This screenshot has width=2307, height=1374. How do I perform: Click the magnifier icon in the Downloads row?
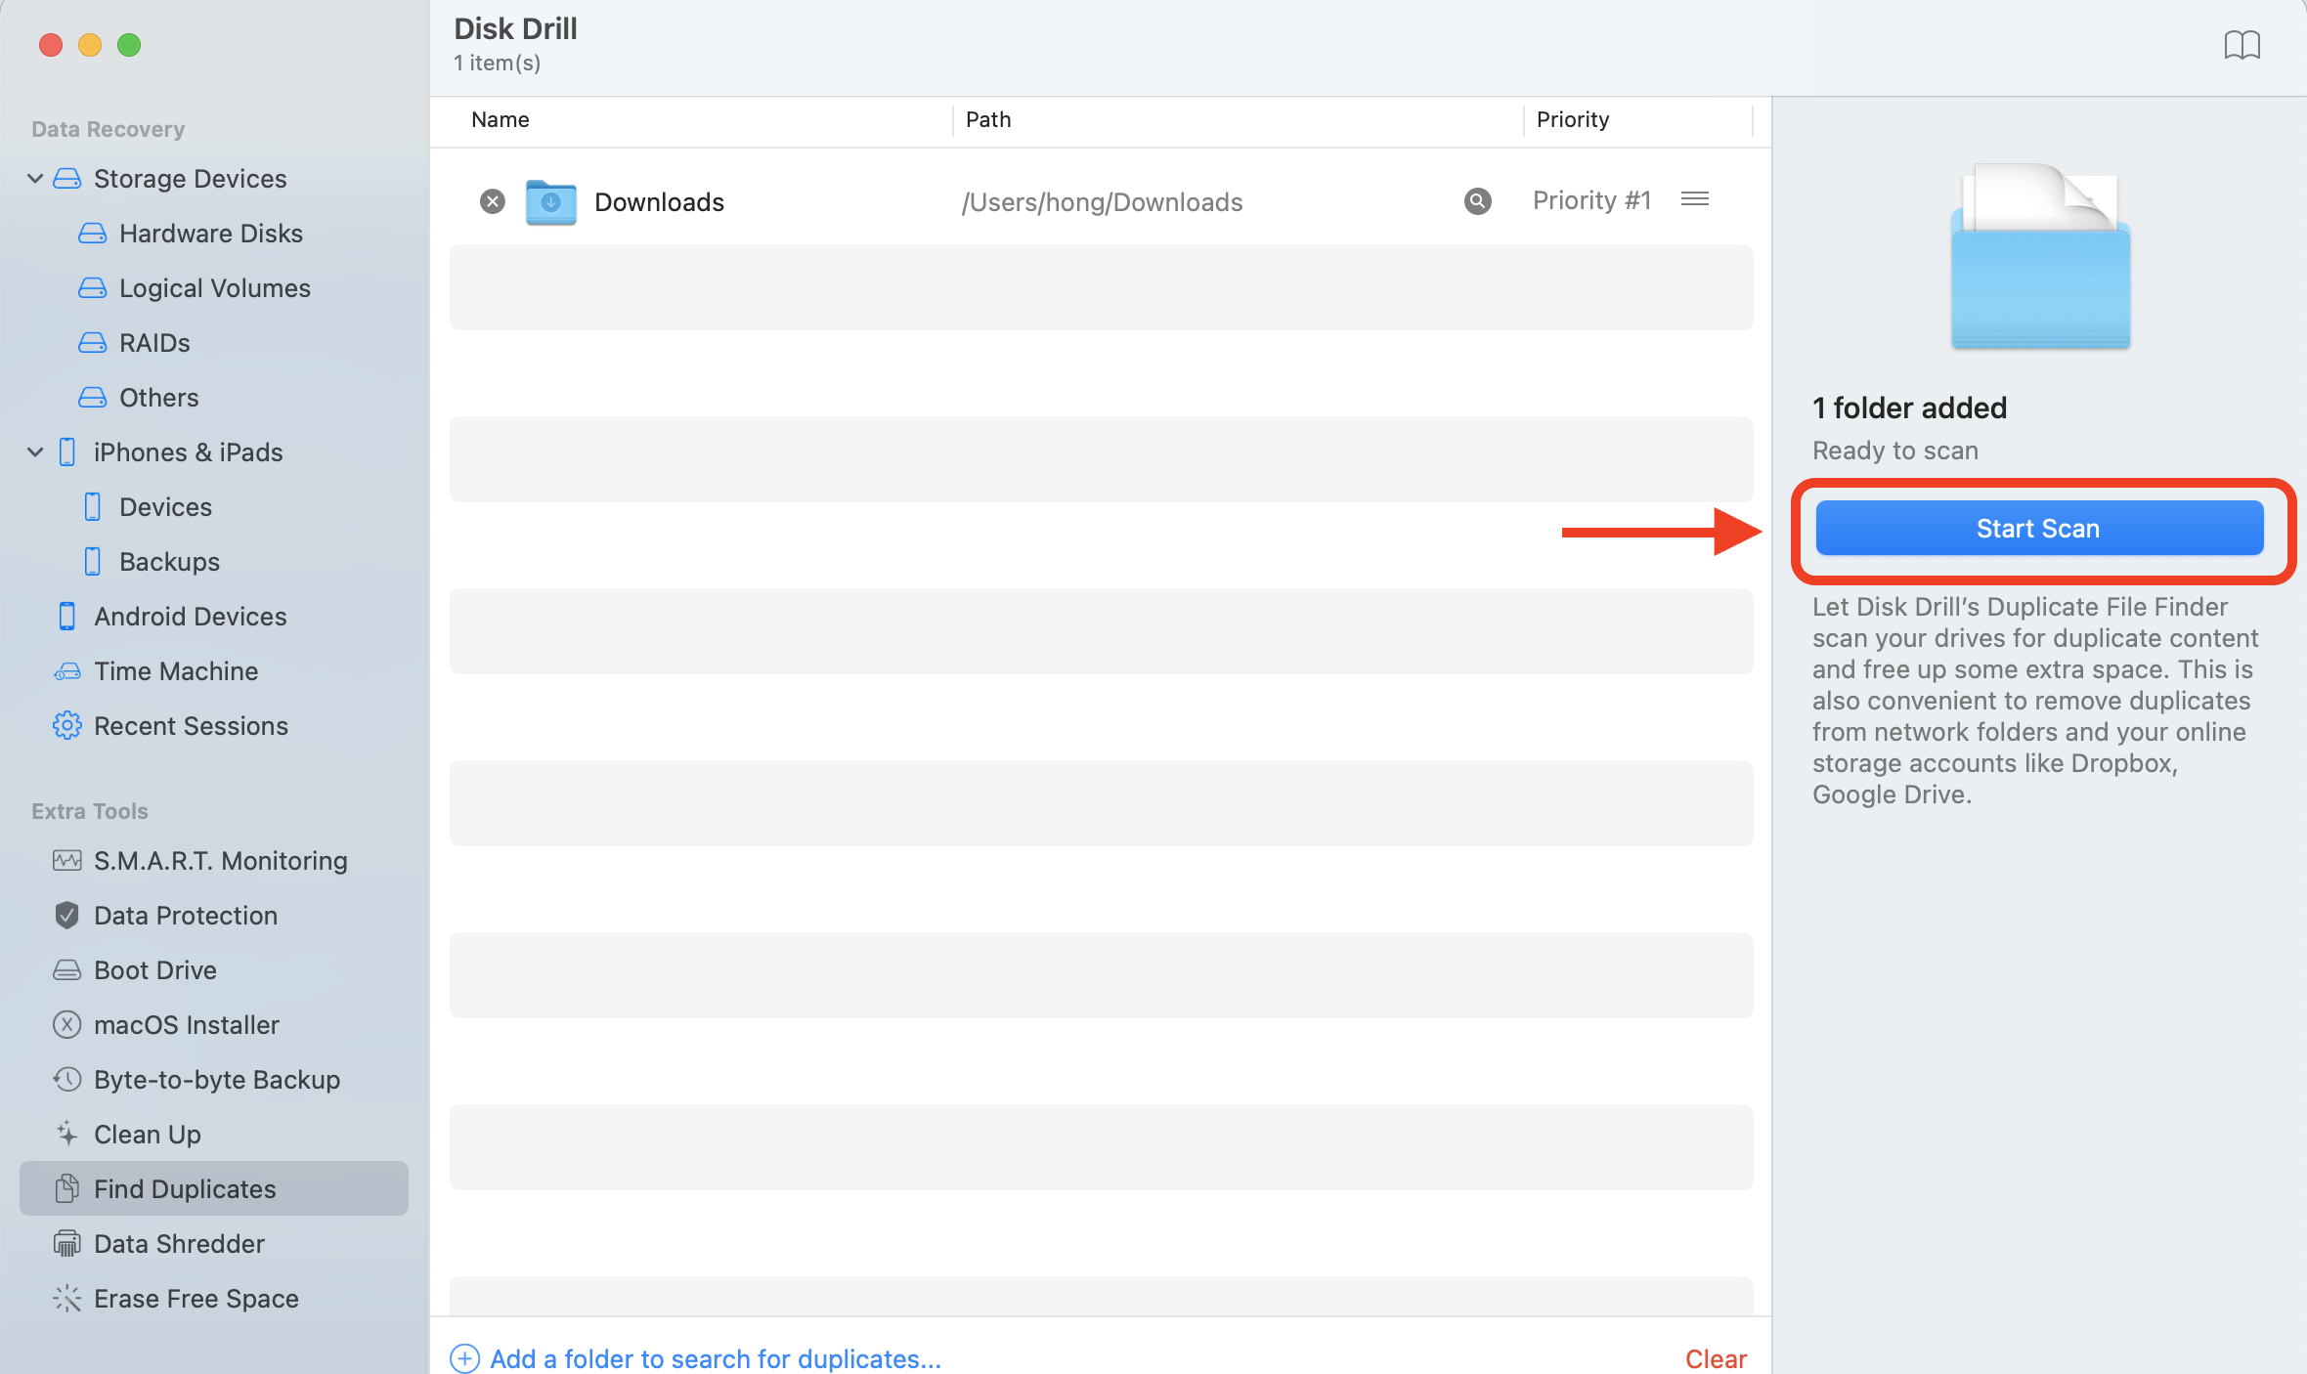coord(1477,201)
